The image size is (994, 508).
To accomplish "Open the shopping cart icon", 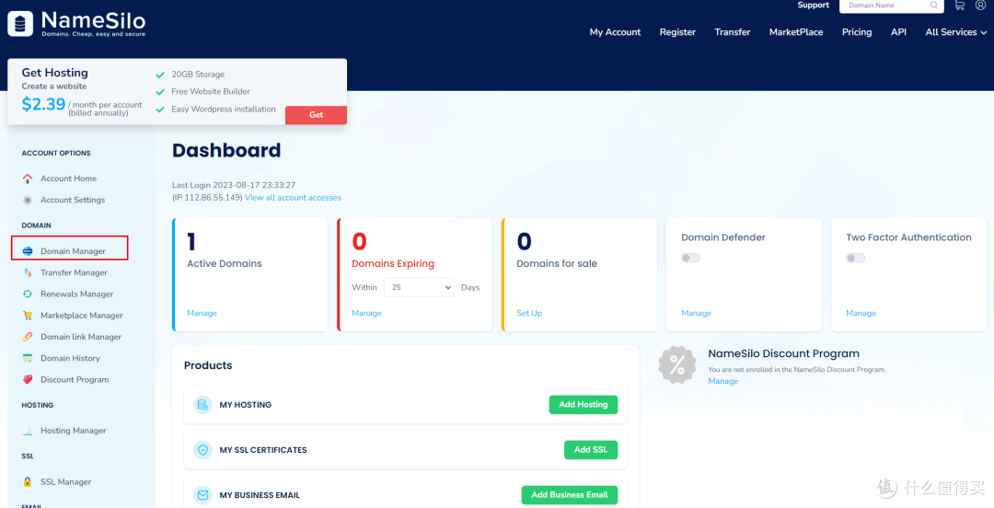I will [x=960, y=6].
